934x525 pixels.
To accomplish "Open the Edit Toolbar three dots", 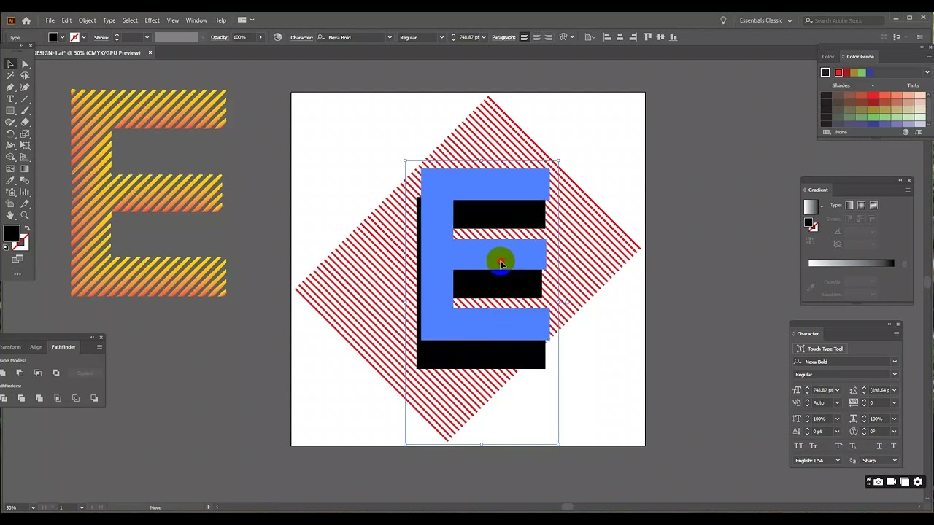I will (x=18, y=274).
